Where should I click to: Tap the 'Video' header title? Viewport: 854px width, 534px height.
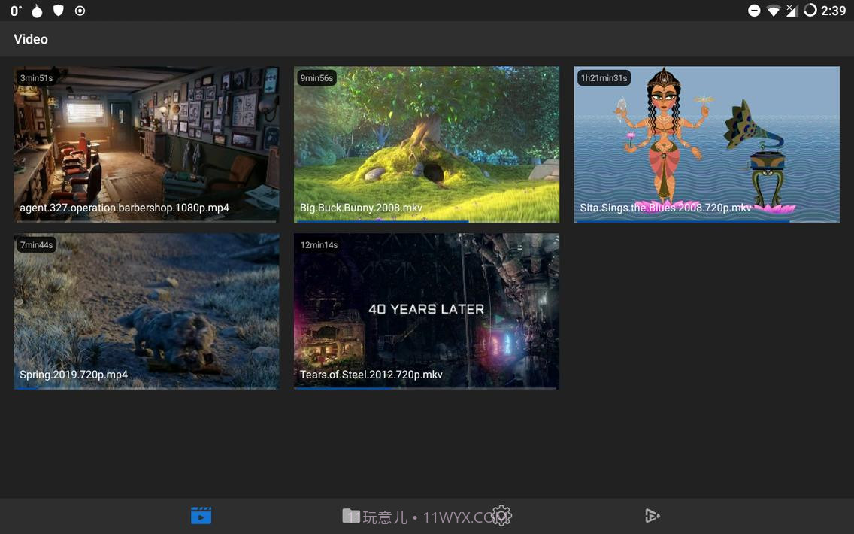pyautogui.click(x=31, y=38)
